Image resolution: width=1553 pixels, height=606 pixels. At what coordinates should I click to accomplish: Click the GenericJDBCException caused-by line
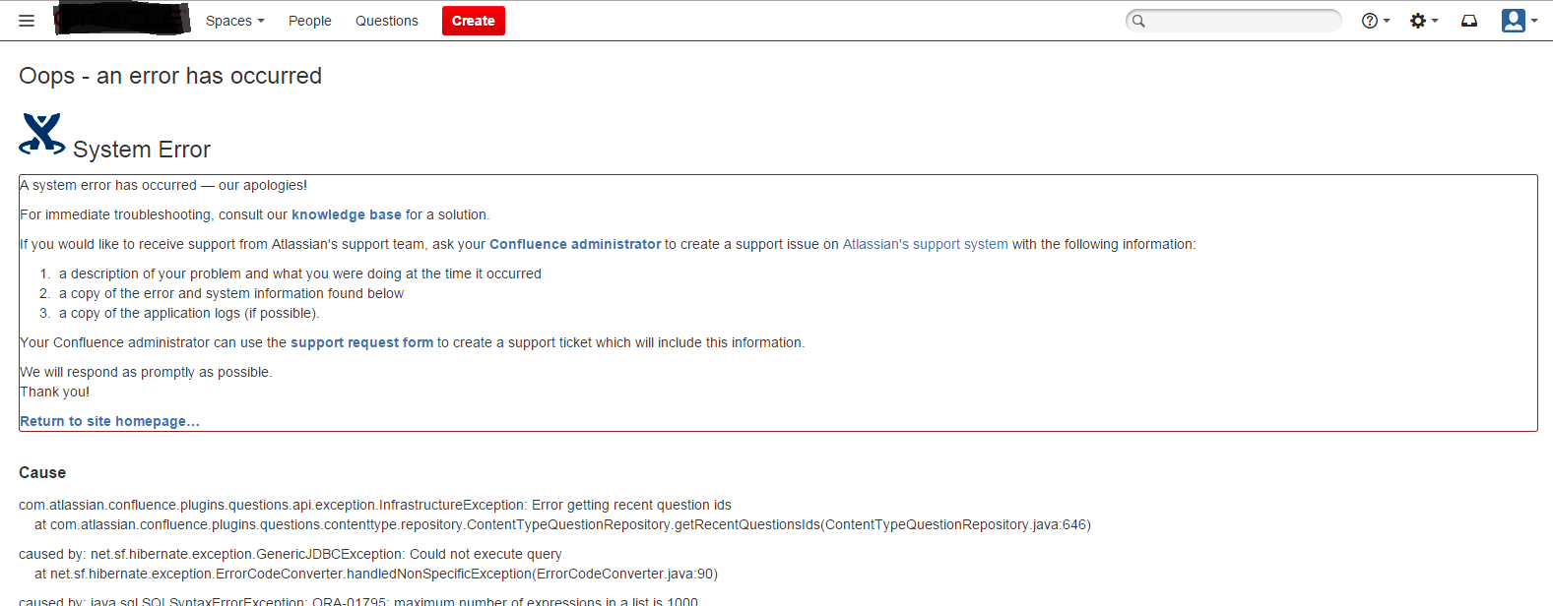coord(291,554)
